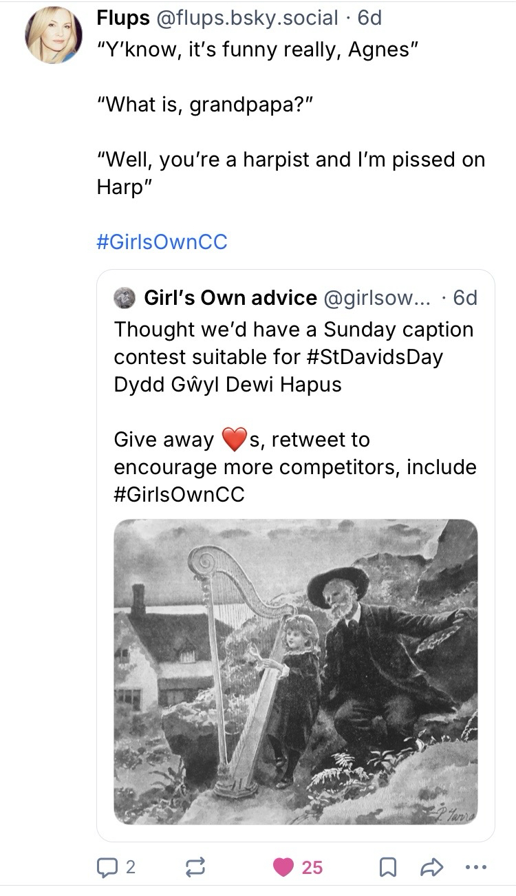Click the Flups display name
This screenshot has width=516, height=896.
coord(123,18)
